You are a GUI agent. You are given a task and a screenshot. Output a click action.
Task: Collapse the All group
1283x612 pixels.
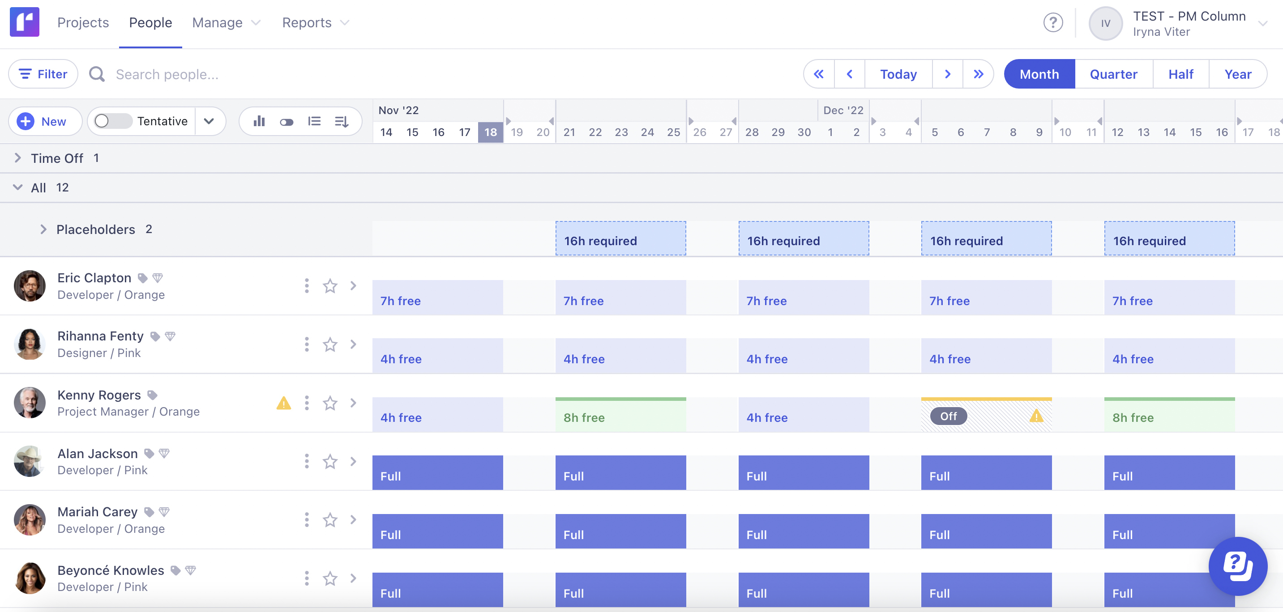coord(18,187)
